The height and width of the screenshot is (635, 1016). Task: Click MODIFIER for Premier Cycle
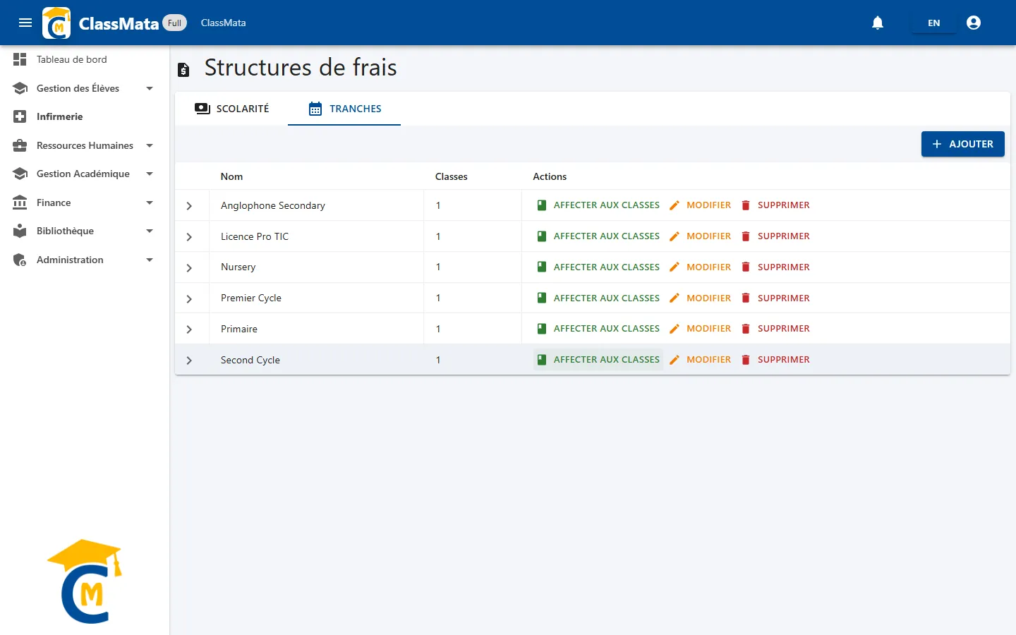click(700, 298)
